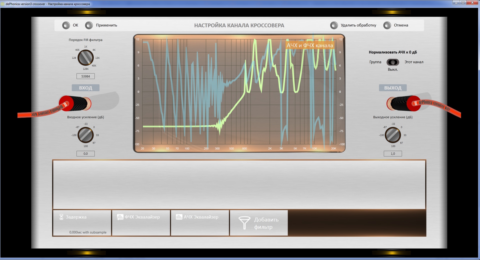This screenshot has height=260, width=480.
Task: Click the Удалить обработку round button
Action: coord(334,25)
